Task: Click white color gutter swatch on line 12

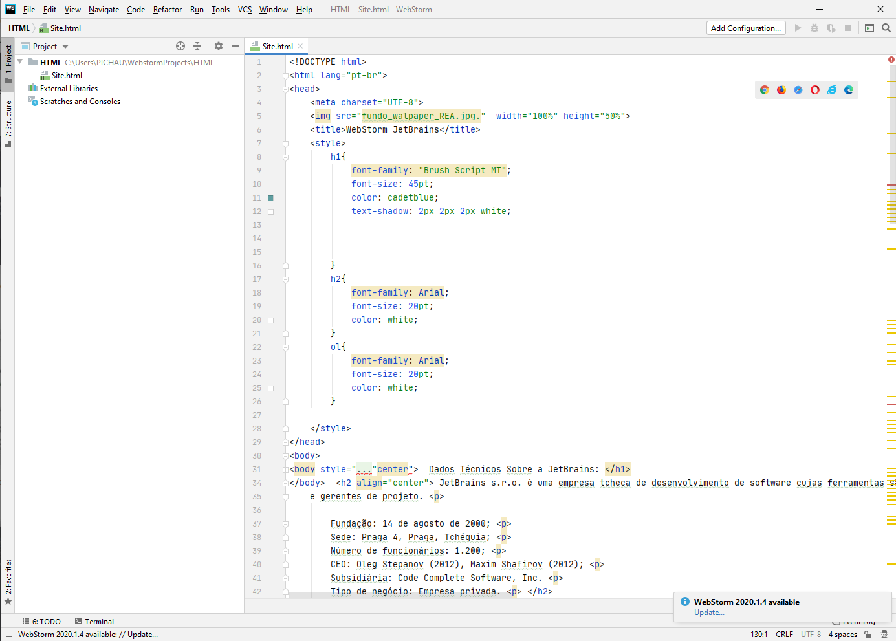Action: [x=270, y=212]
